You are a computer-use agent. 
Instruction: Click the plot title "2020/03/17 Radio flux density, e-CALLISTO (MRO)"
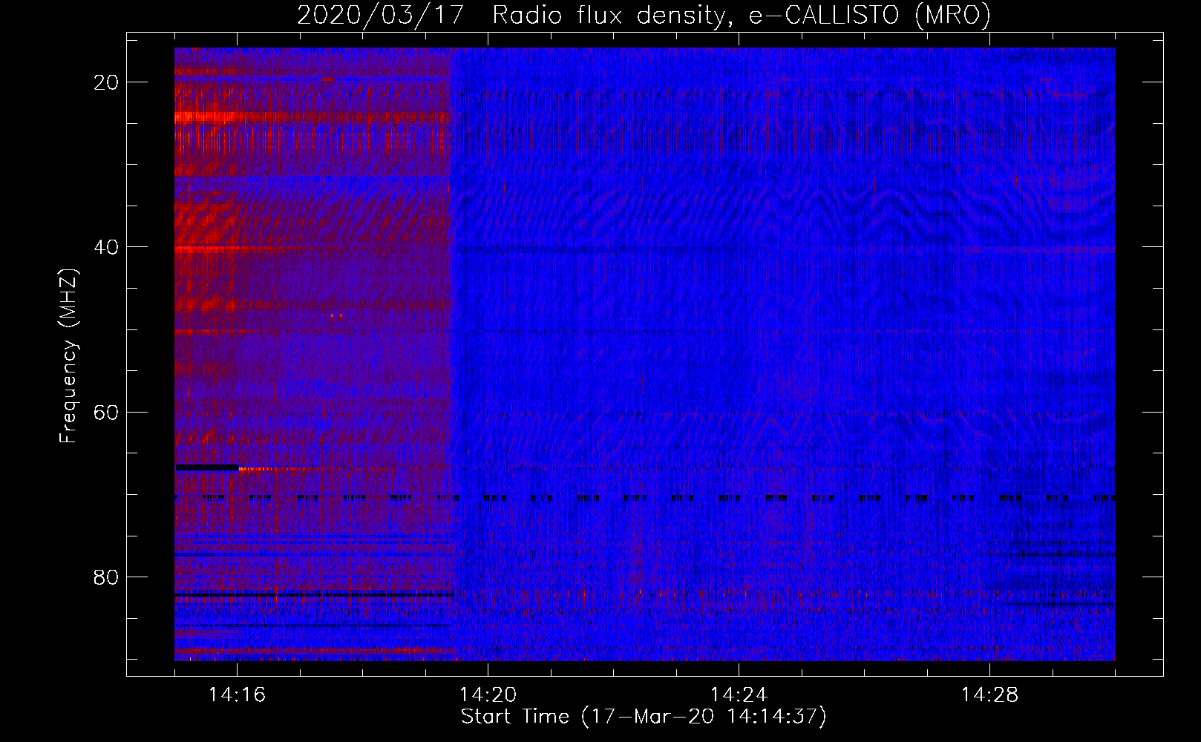(644, 15)
